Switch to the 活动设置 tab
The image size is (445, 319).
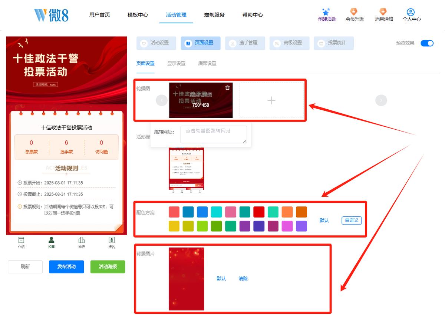156,43
